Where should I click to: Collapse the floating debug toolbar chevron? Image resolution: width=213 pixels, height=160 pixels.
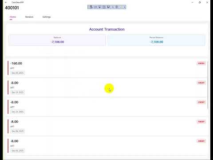(125, 7)
